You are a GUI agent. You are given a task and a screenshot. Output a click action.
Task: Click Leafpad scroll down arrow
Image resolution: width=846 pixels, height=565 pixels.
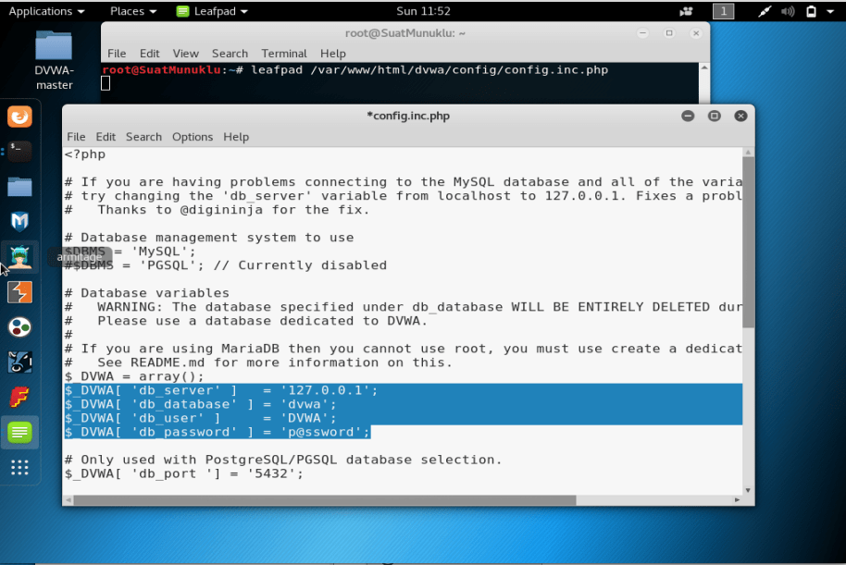pyautogui.click(x=748, y=490)
